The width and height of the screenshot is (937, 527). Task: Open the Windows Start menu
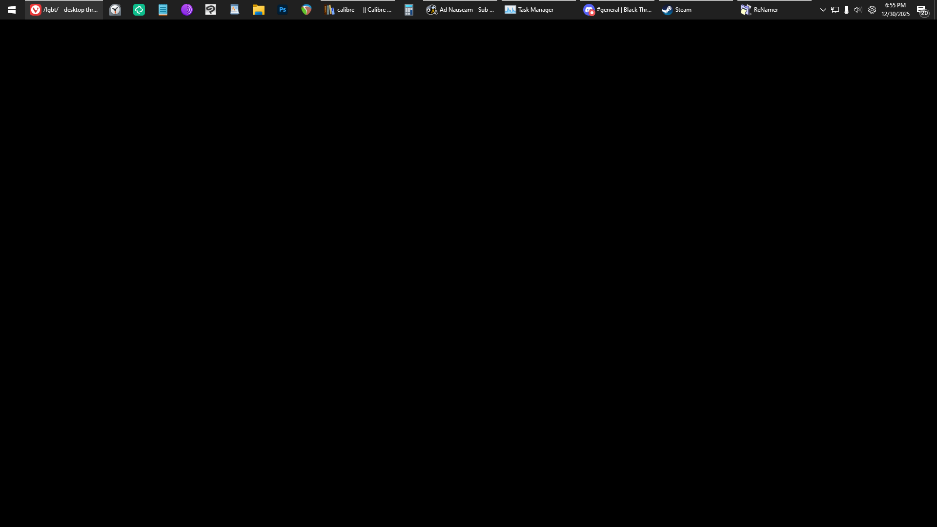12,10
